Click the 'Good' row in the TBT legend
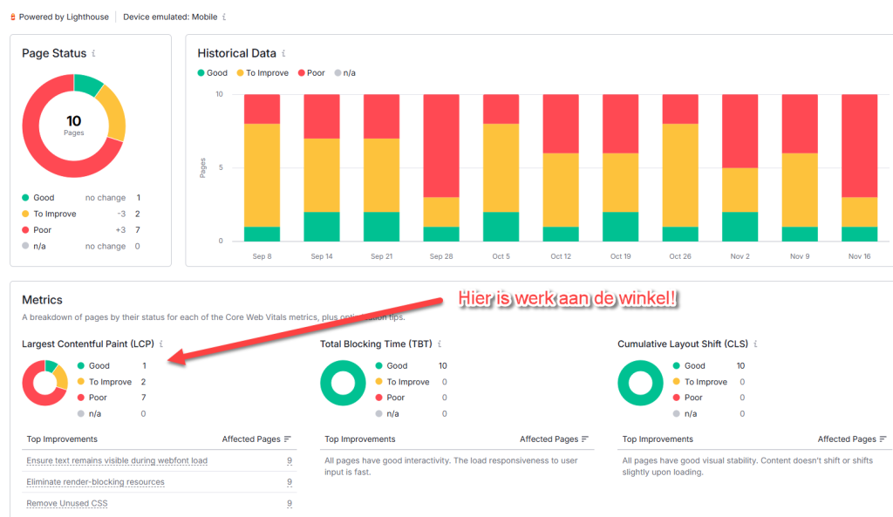Viewport: 893px width, 517px height. pyautogui.click(x=412, y=365)
